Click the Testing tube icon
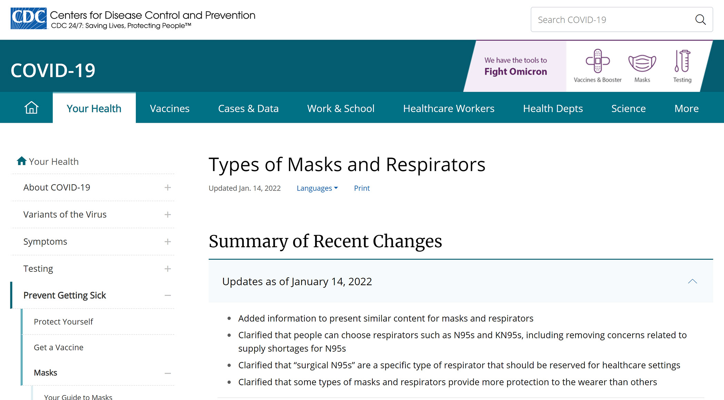Image resolution: width=724 pixels, height=400 pixels. 682,61
